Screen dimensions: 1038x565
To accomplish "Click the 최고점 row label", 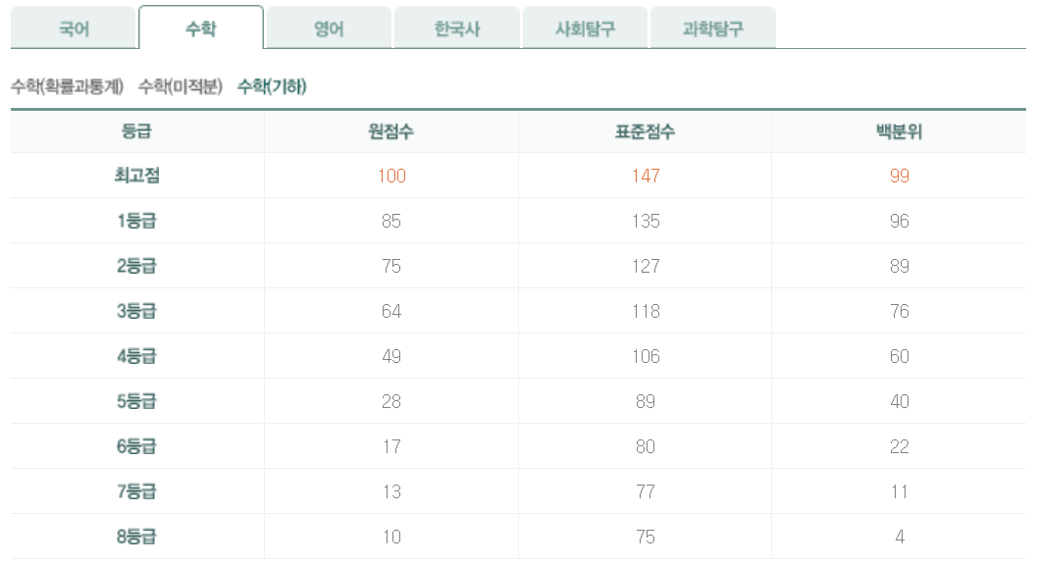I will pyautogui.click(x=134, y=176).
